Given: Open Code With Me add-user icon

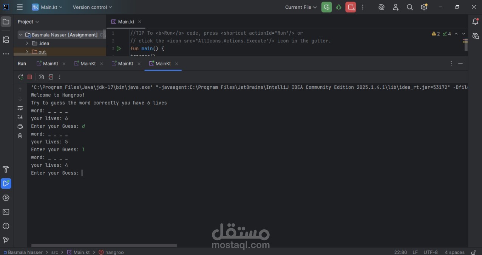Looking at the screenshot, I should pyautogui.click(x=396, y=7).
